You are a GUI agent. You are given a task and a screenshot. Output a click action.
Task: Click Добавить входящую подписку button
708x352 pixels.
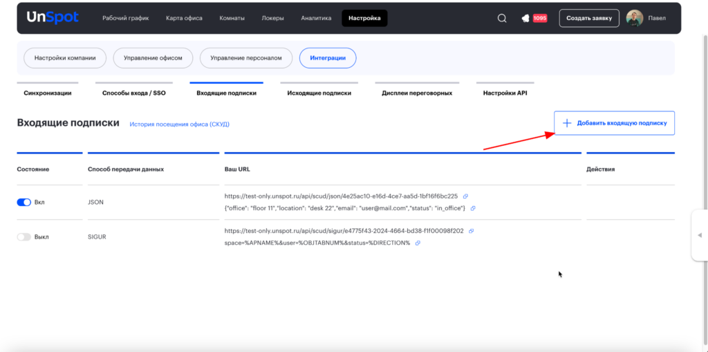pos(615,123)
